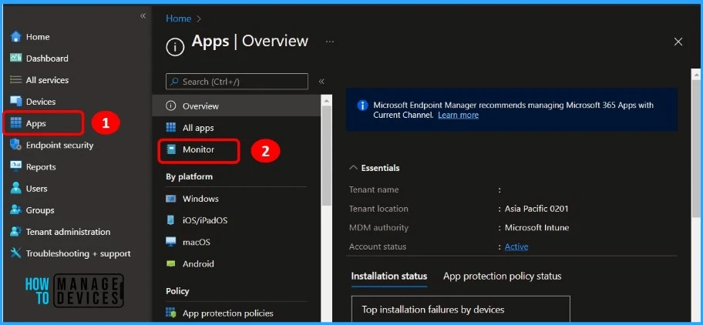The width and height of the screenshot is (703, 325).
Task: Open Reports in the sidebar
Action: pos(41,166)
